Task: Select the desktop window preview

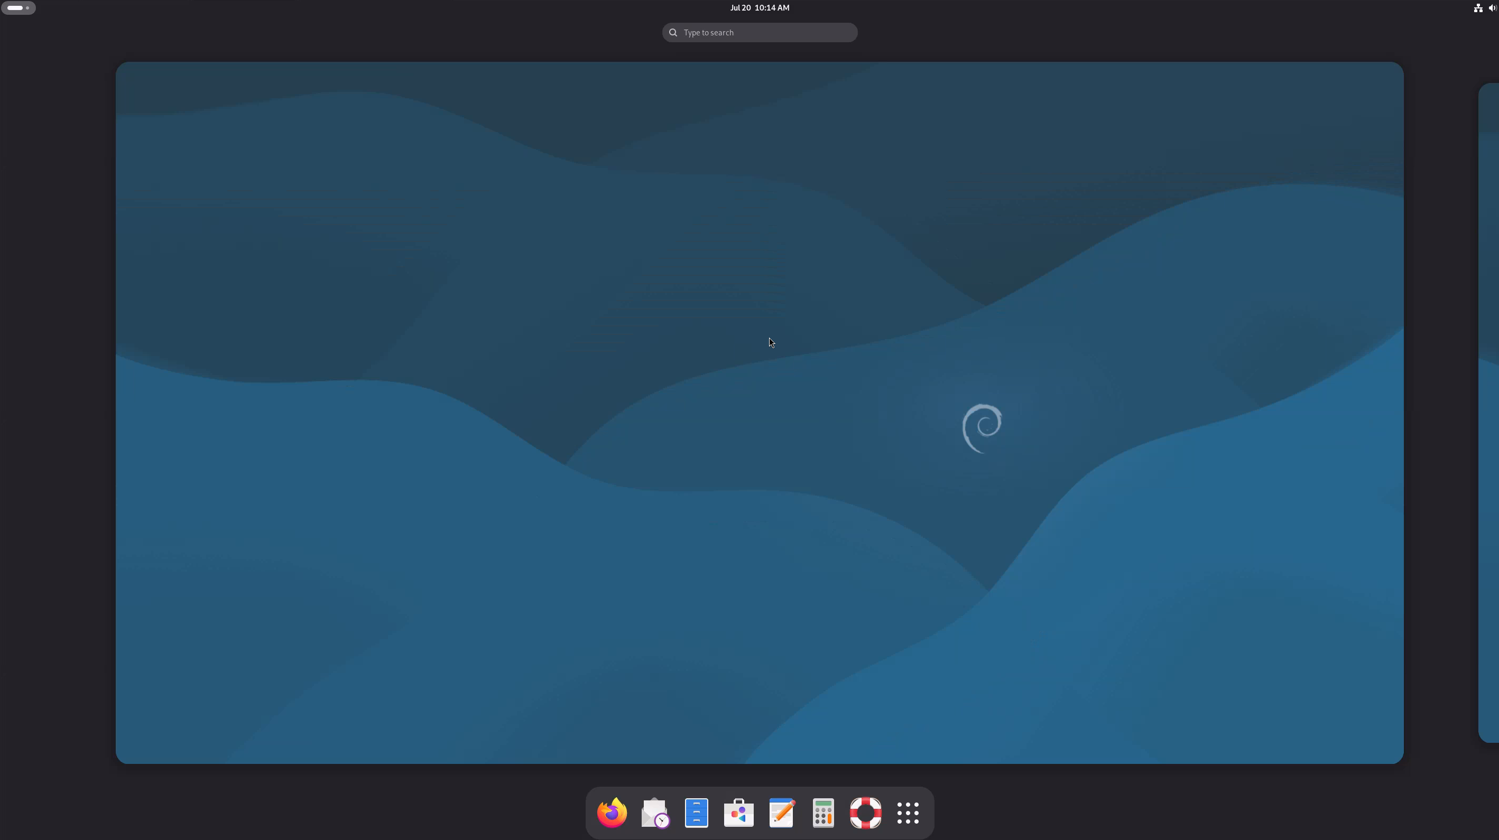Action: point(760,413)
